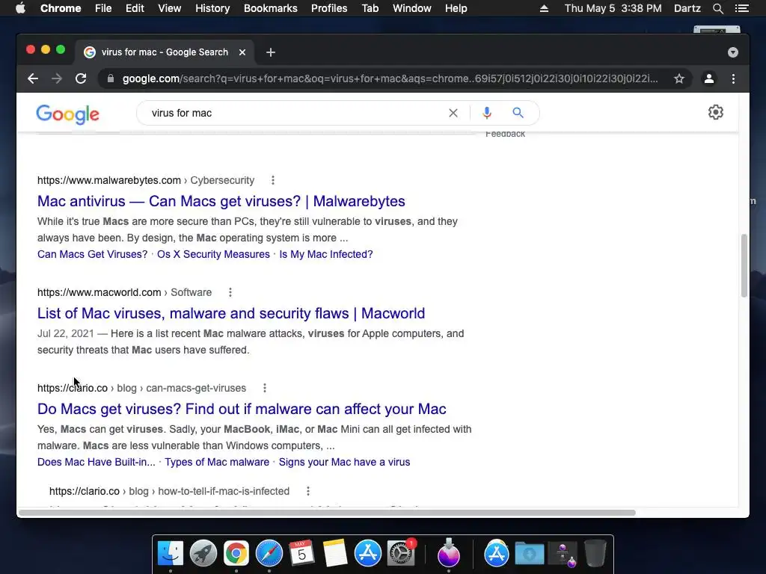This screenshot has height=574, width=766.
Task: Submit search with the magnifier icon
Action: point(518,113)
